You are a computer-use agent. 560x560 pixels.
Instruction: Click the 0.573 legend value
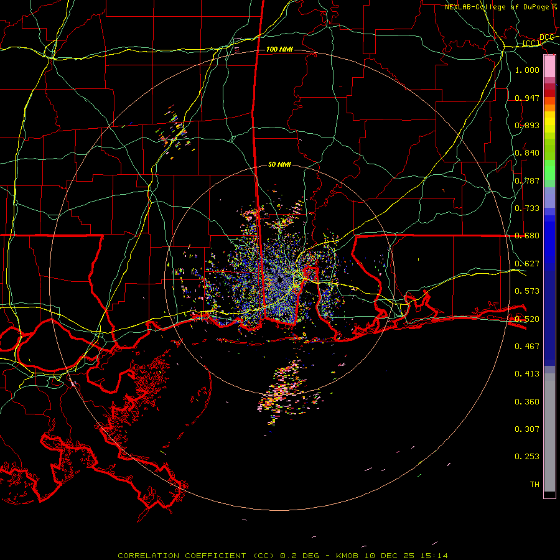point(527,291)
